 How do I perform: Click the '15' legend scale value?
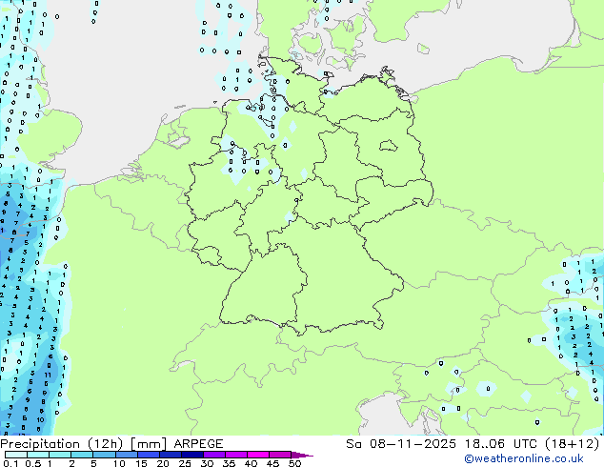click(141, 463)
